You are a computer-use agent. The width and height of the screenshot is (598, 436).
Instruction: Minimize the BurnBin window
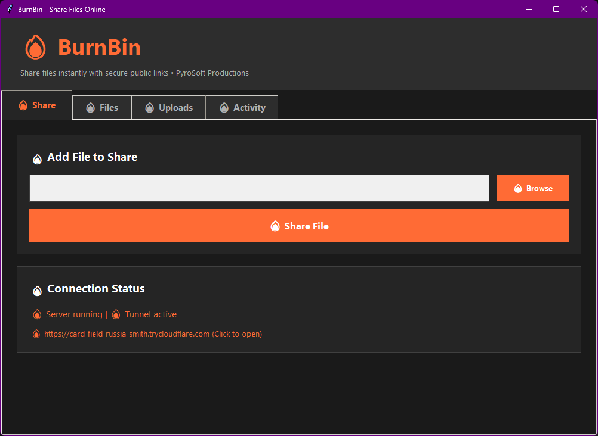pos(529,9)
